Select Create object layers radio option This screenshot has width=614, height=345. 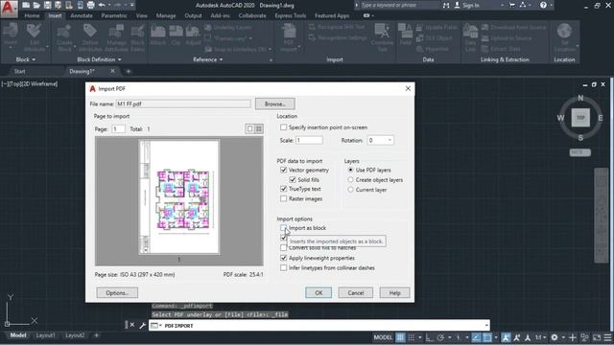tap(350, 179)
